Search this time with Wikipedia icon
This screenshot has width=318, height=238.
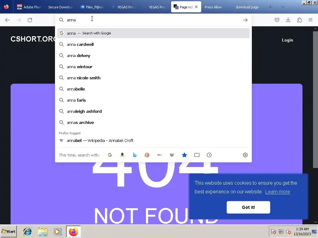click(172, 155)
